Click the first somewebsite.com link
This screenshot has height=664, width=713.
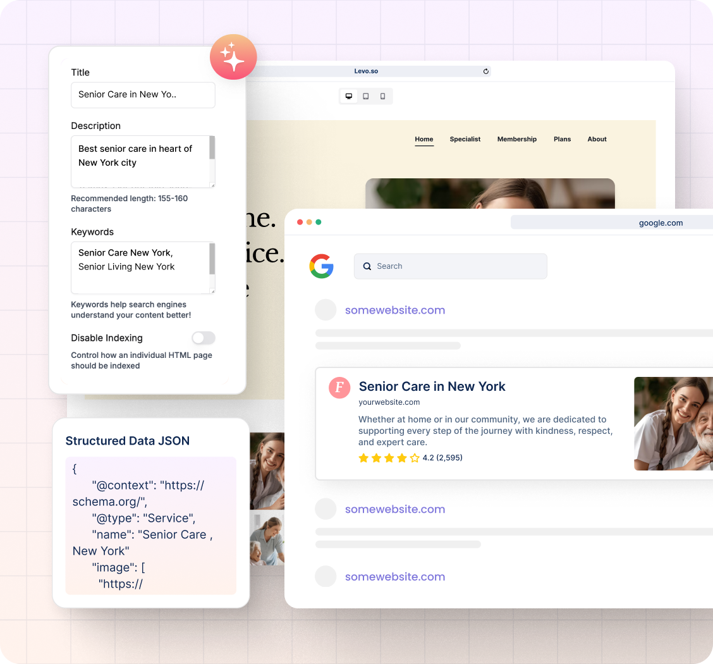pos(394,310)
